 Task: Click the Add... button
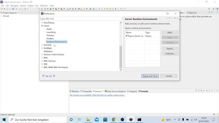[170, 32]
